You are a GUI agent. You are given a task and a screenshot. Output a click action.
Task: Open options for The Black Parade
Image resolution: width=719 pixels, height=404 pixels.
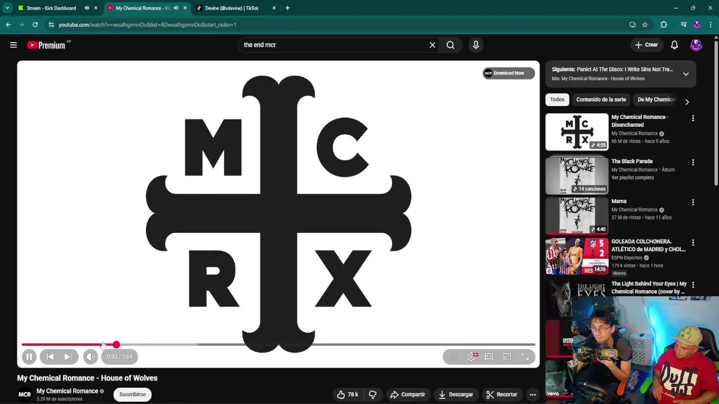pyautogui.click(x=693, y=162)
